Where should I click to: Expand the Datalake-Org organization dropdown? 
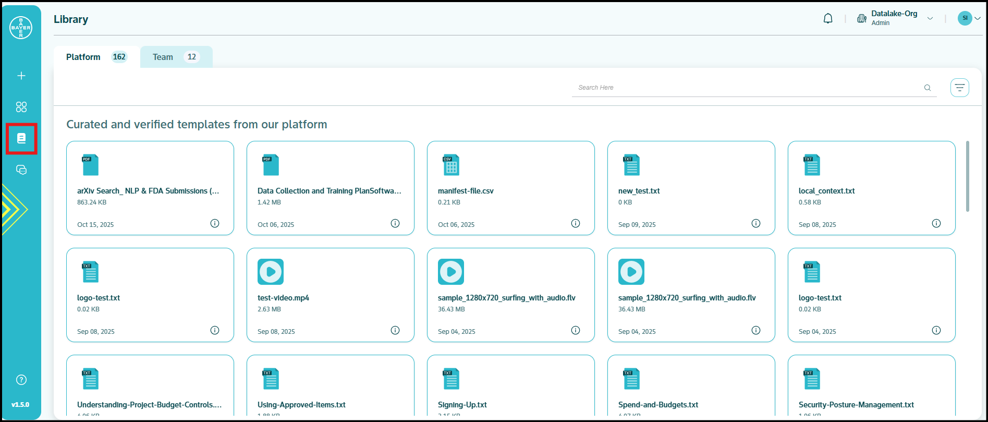(x=930, y=19)
